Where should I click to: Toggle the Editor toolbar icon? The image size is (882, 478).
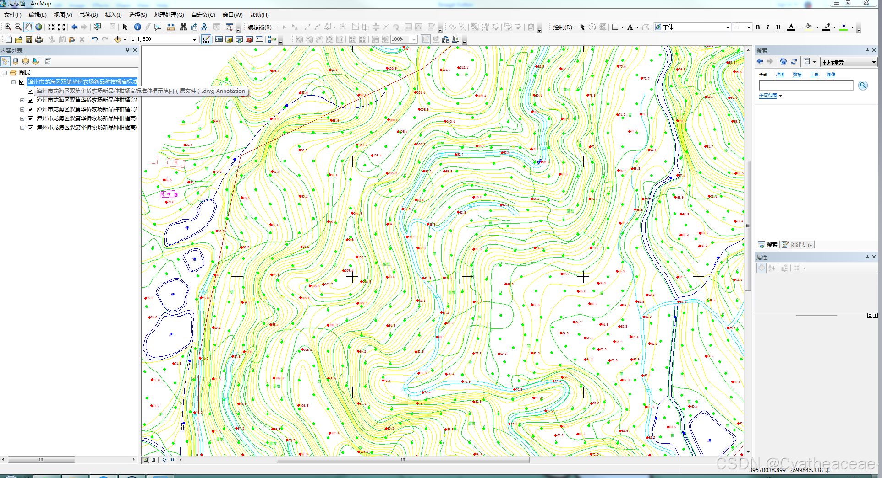206,39
